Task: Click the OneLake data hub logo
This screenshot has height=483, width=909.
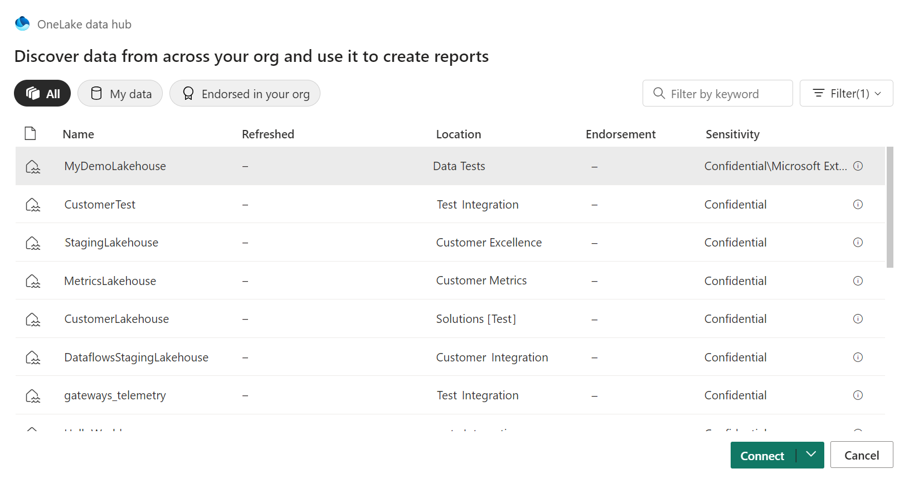Action: pyautogui.click(x=22, y=24)
